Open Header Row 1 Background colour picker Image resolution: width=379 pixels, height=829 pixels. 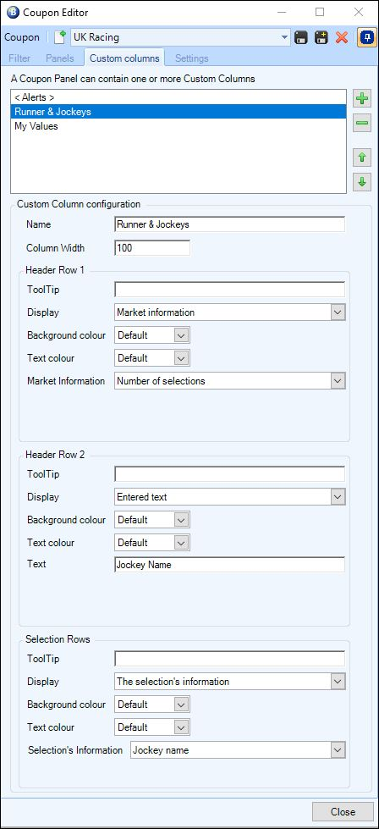pyautogui.click(x=152, y=335)
